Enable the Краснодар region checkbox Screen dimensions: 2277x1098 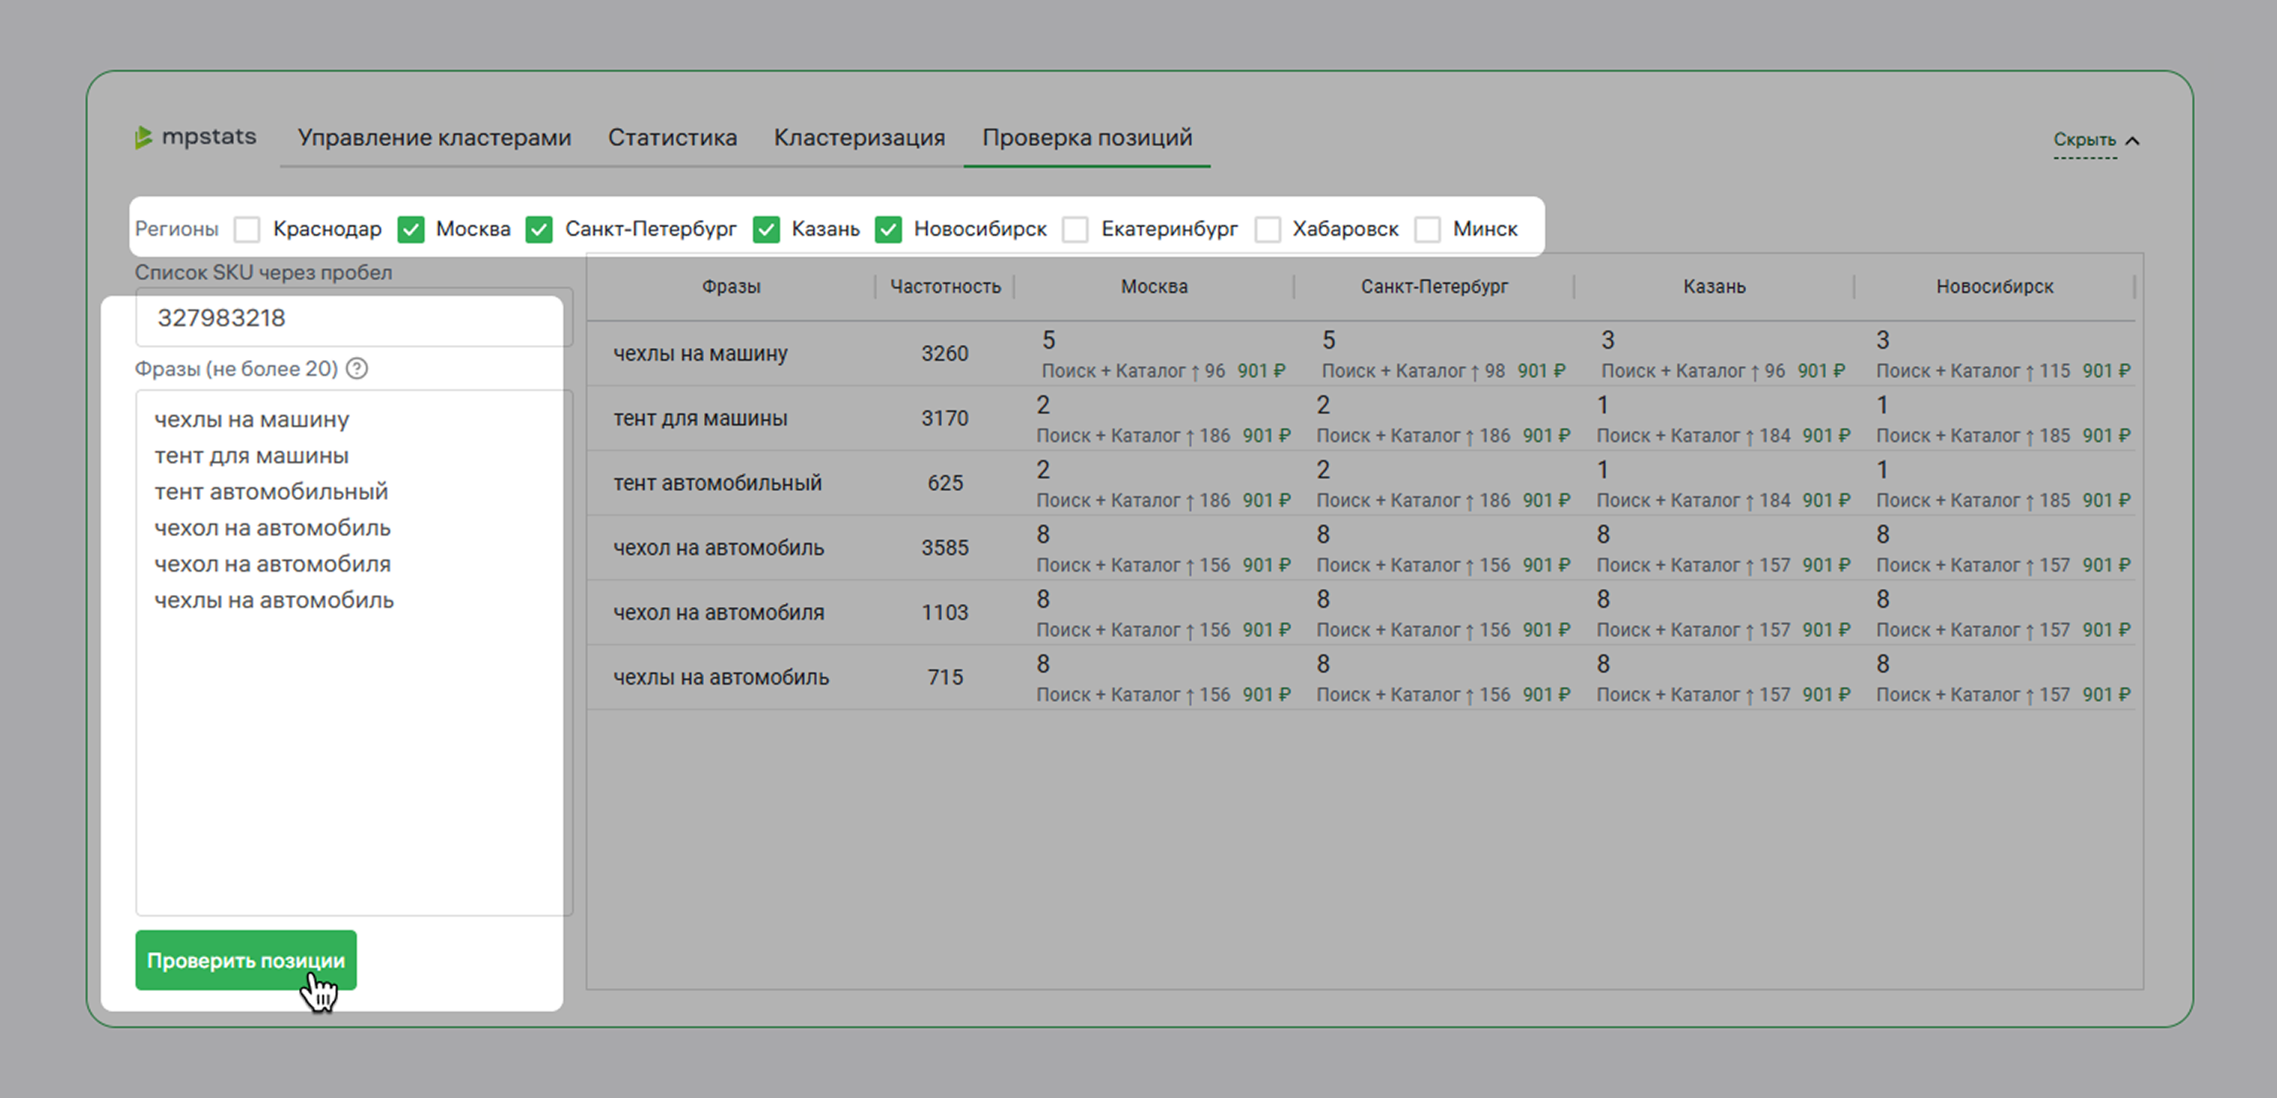tap(248, 230)
